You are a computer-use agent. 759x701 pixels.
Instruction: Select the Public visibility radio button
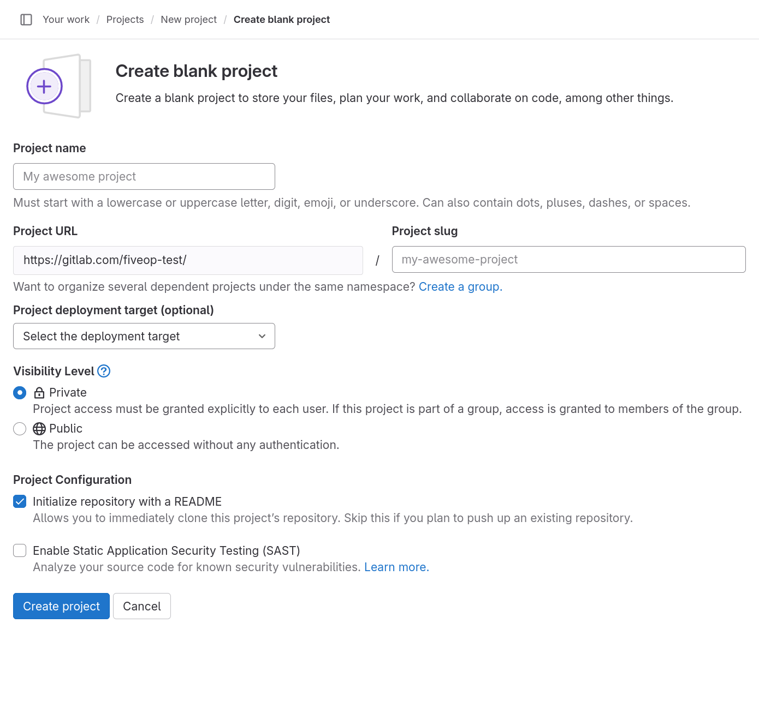tap(19, 429)
